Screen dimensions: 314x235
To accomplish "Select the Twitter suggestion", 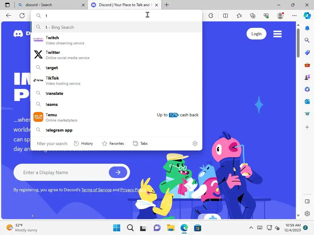I will pos(116,55).
